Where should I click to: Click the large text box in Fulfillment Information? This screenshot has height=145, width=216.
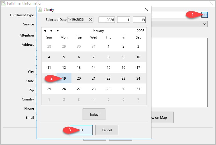point(179,72)
